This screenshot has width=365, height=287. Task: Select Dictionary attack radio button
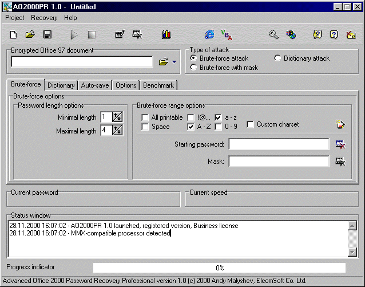[277, 58]
